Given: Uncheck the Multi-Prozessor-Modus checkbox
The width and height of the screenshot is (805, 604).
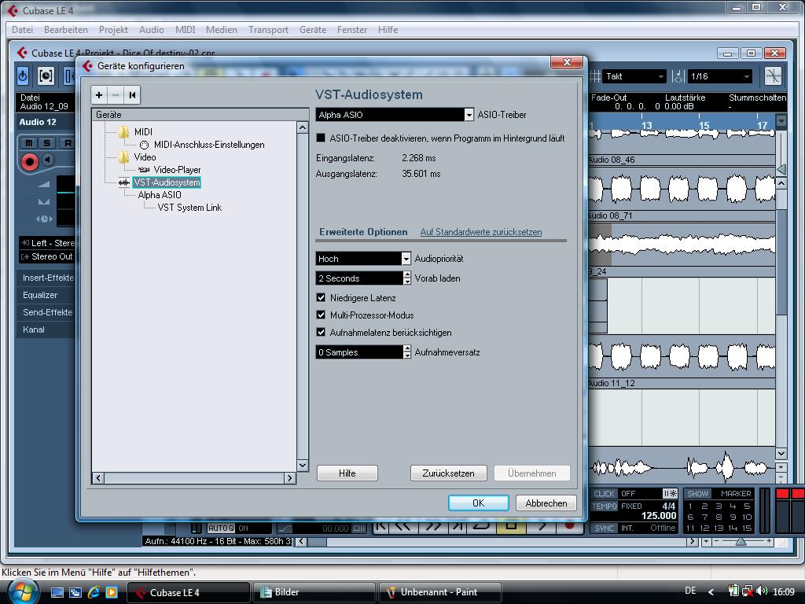Looking at the screenshot, I should pos(321,315).
